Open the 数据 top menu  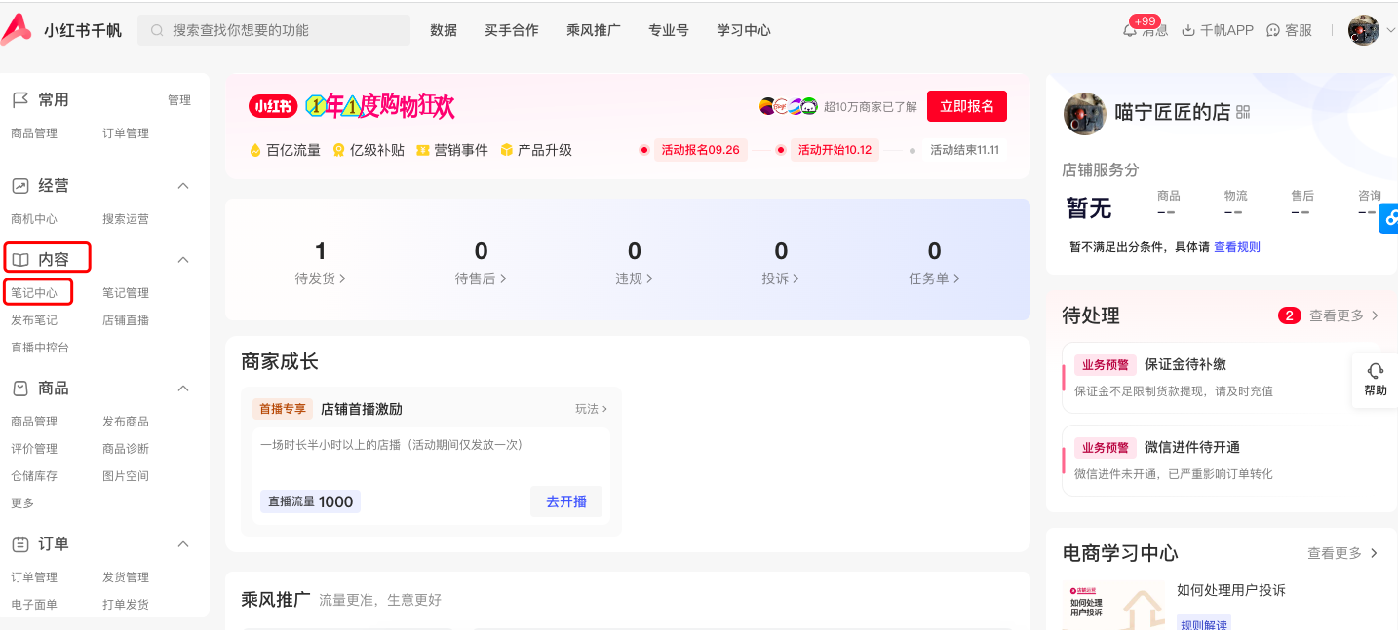(x=444, y=30)
